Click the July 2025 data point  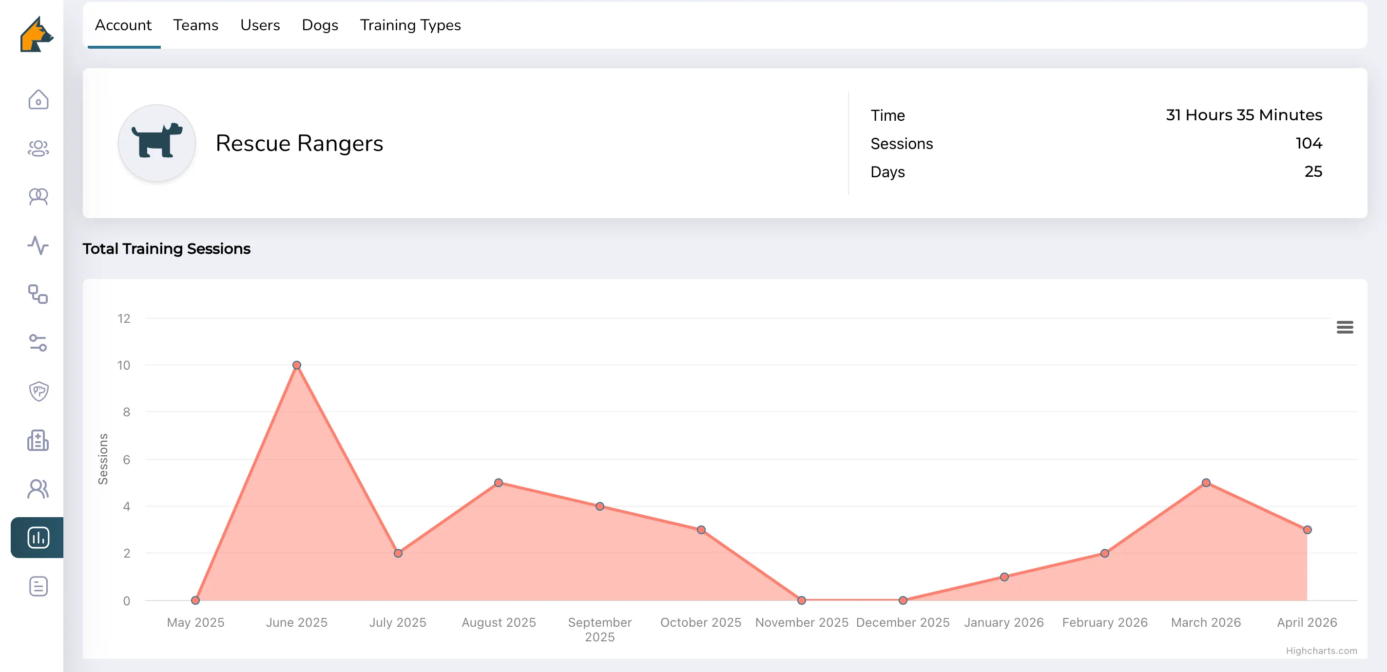click(398, 554)
